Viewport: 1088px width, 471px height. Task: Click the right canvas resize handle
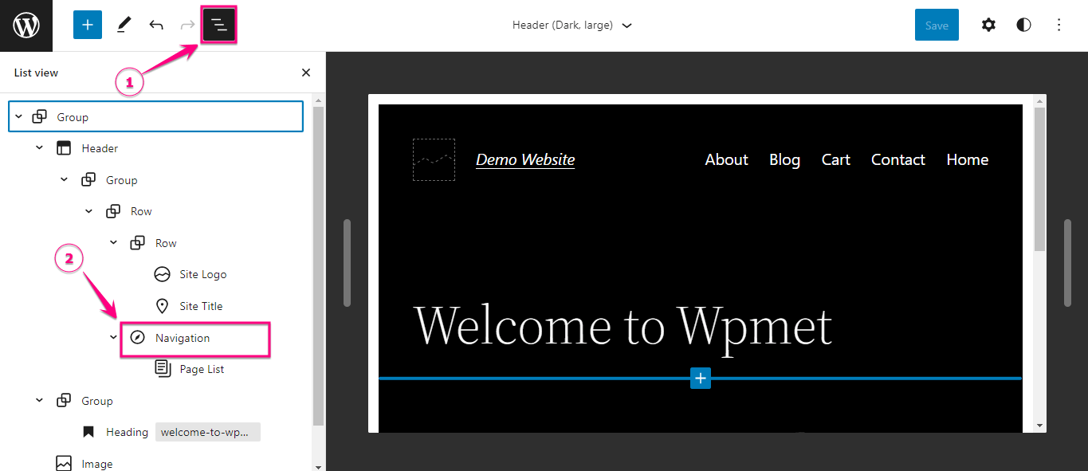pos(1067,263)
